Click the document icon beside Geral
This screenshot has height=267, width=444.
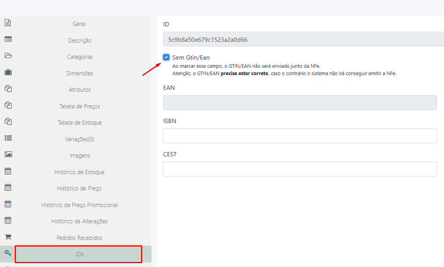click(8, 23)
